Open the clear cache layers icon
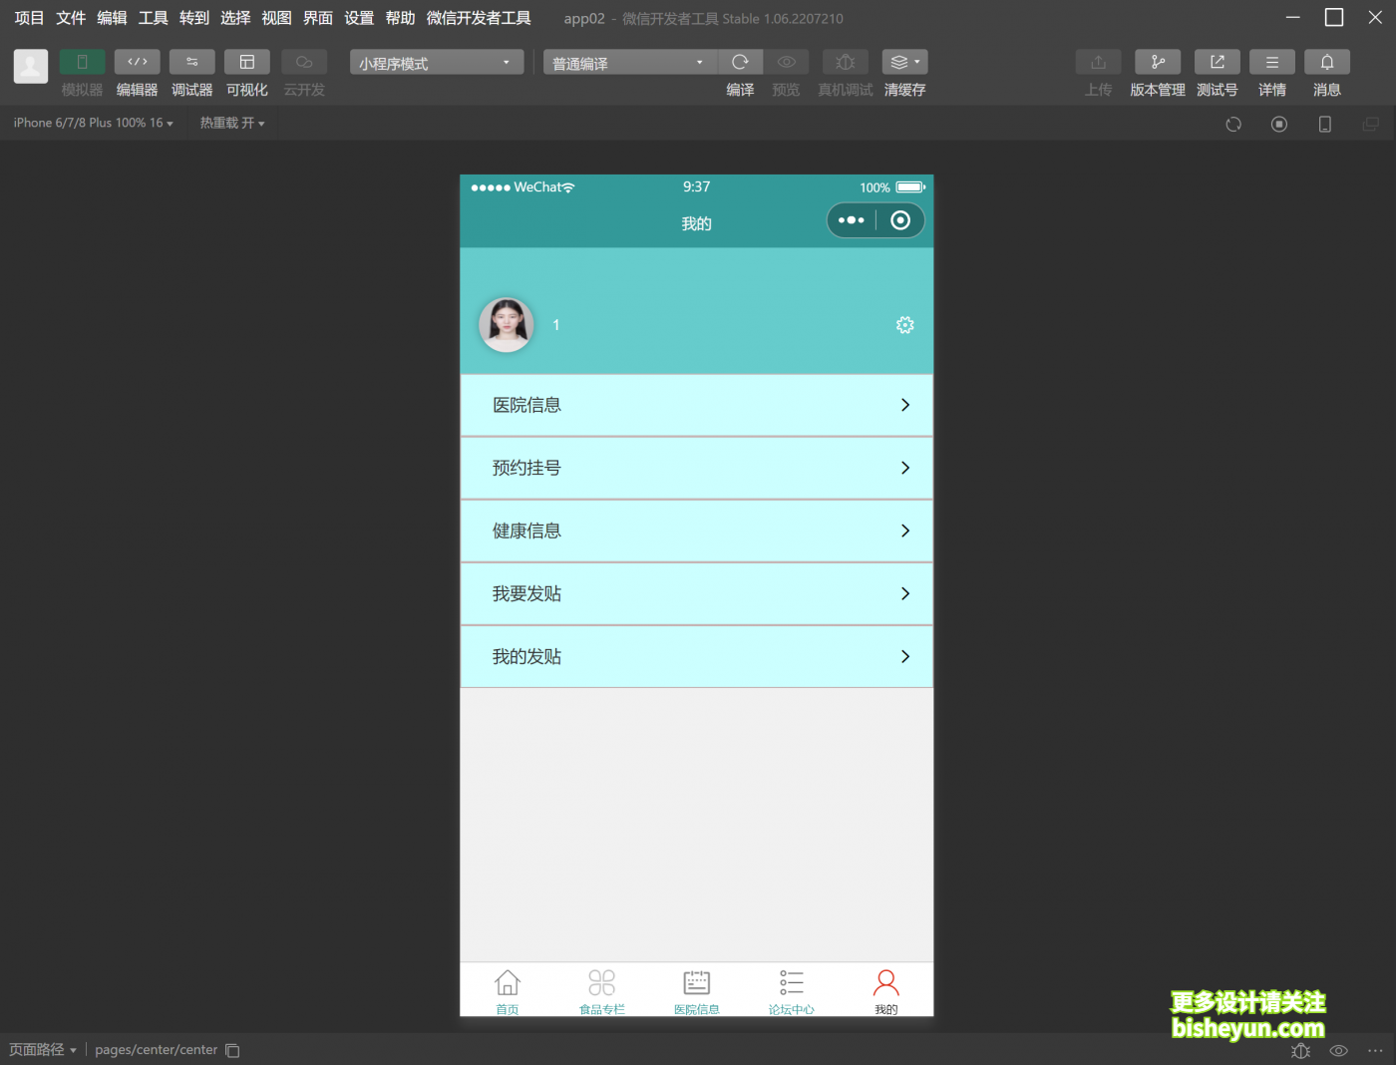1396x1065 pixels. coord(903,62)
